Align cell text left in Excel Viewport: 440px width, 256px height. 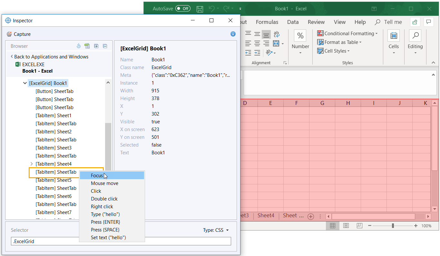(x=248, y=43)
